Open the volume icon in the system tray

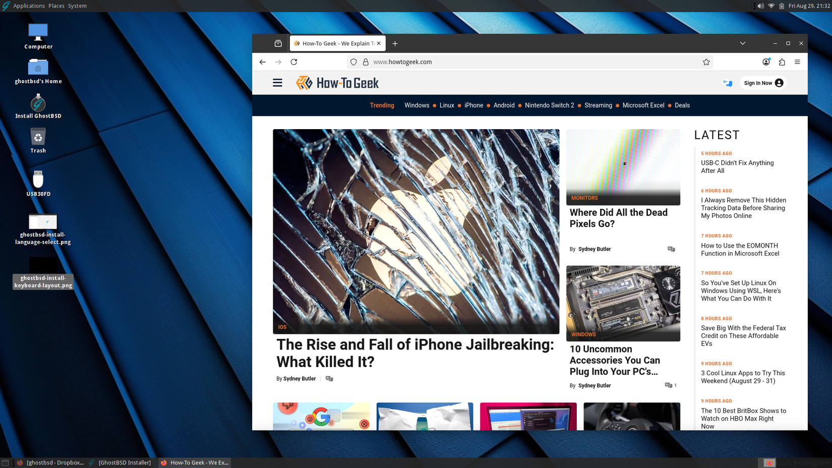pos(759,6)
